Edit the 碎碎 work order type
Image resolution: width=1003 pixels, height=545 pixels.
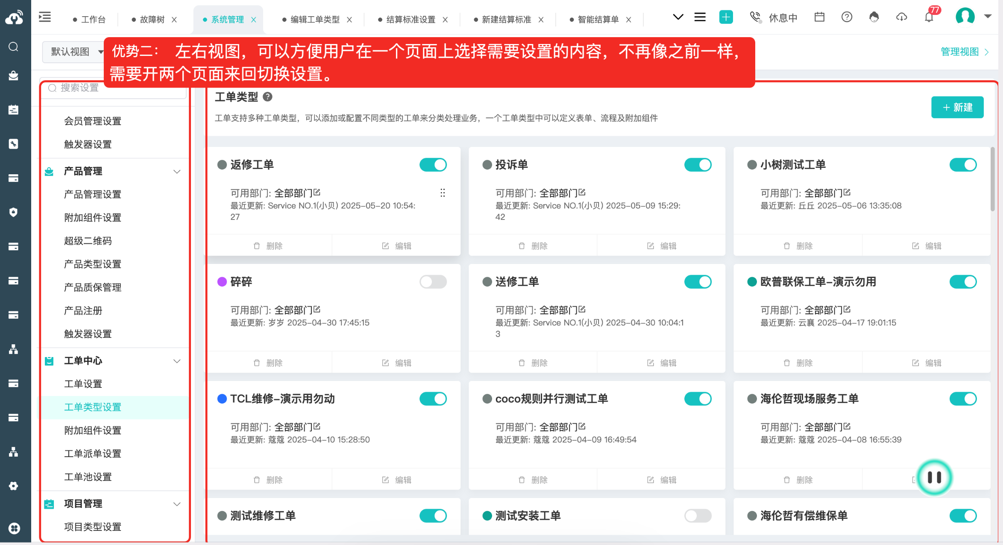(x=396, y=363)
